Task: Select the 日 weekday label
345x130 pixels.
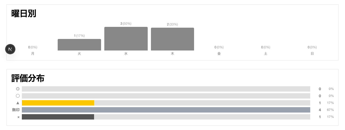Action: (312, 53)
